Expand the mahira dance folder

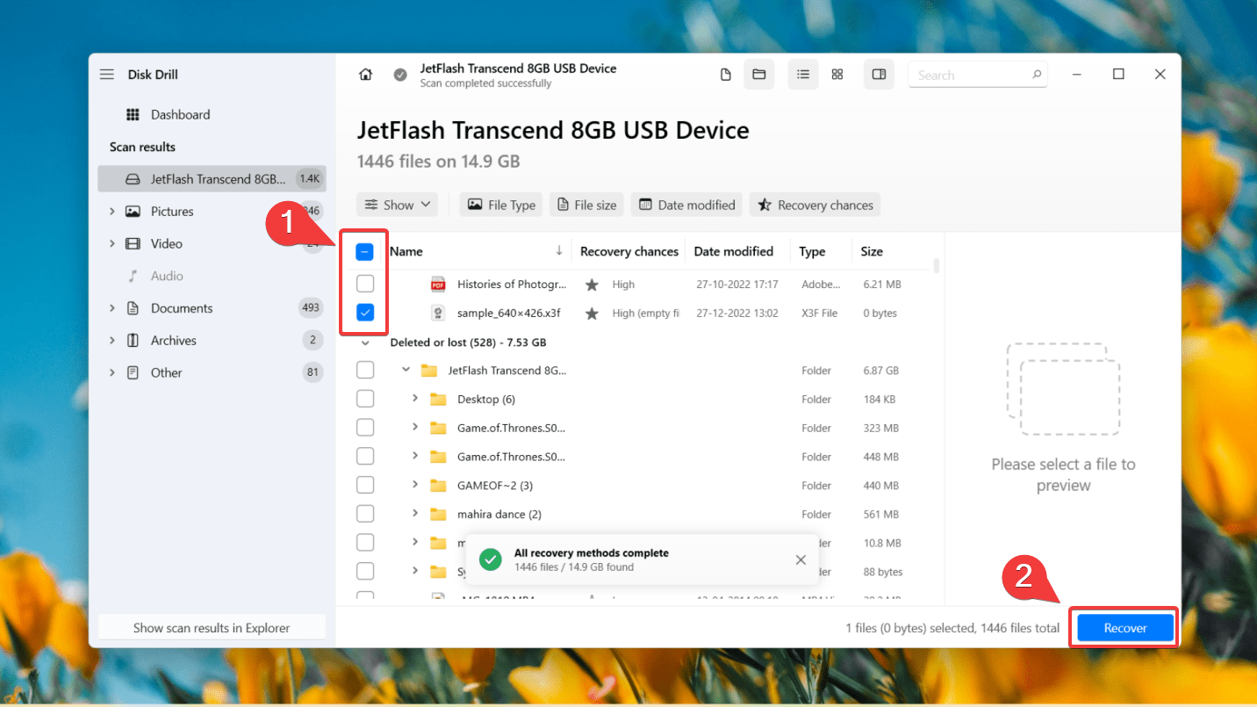pyautogui.click(x=415, y=514)
